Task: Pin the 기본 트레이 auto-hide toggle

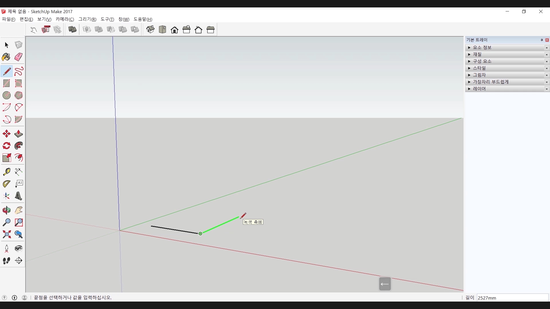Action: click(x=542, y=40)
